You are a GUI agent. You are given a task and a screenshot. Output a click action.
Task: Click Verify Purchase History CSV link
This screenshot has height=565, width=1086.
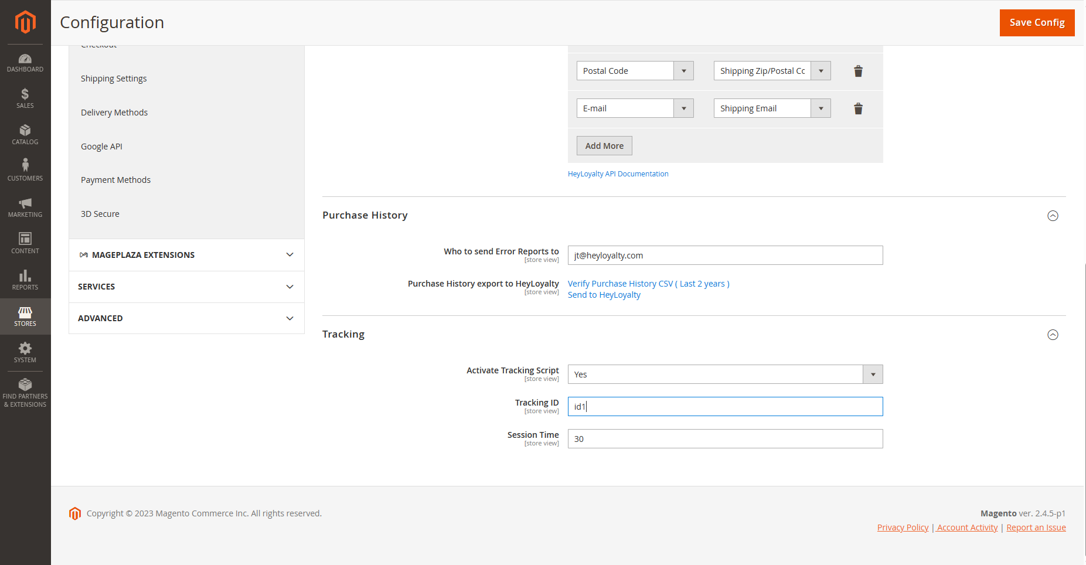pos(648,284)
